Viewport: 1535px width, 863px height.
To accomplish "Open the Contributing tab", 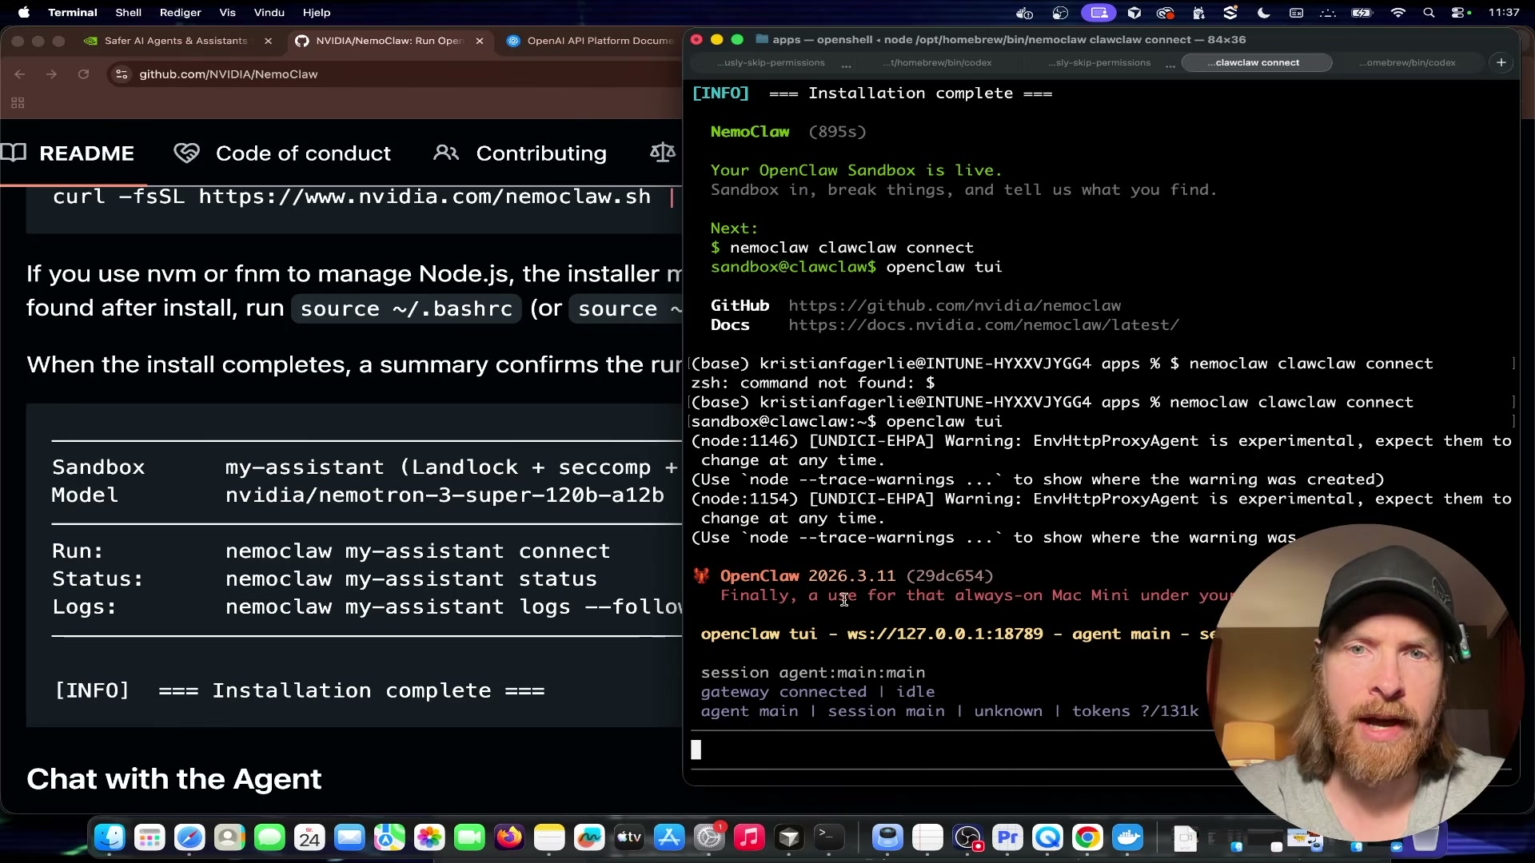I will point(520,153).
